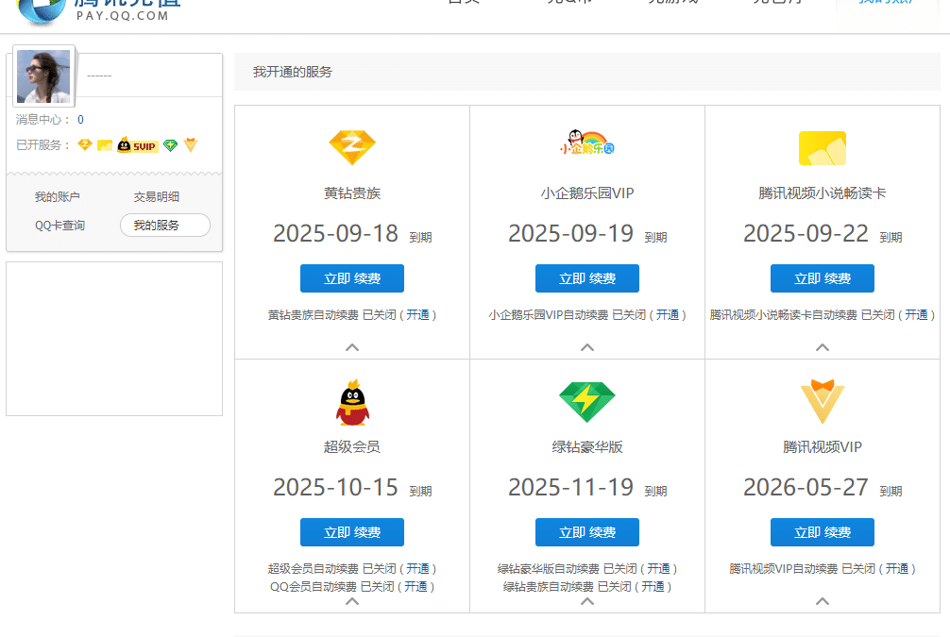Screen dimensions: 950x637
Task: Enable 绿钻豪华版自动续费 via 开通 link
Action: coord(658,568)
